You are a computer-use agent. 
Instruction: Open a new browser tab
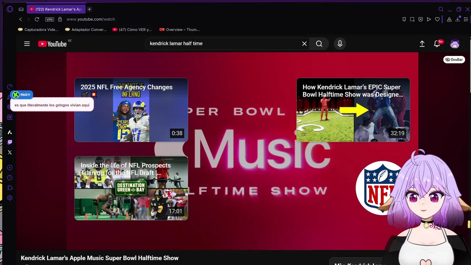[x=89, y=9]
